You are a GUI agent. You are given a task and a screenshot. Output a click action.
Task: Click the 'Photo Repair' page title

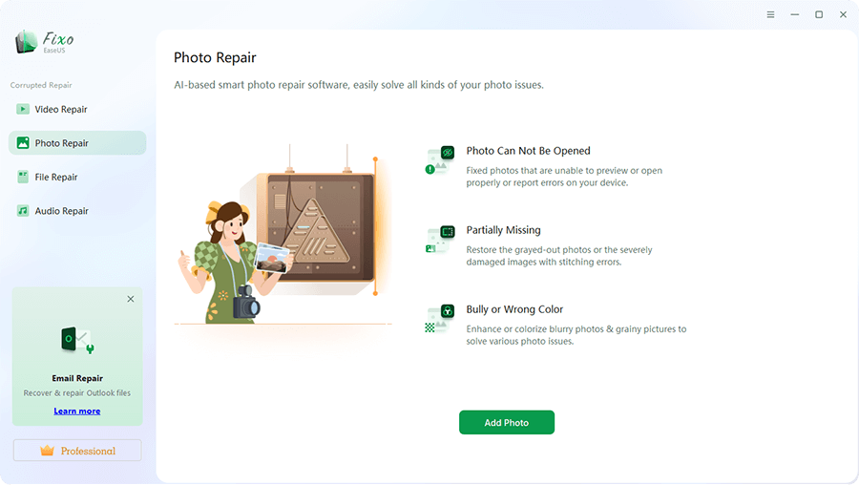[215, 57]
